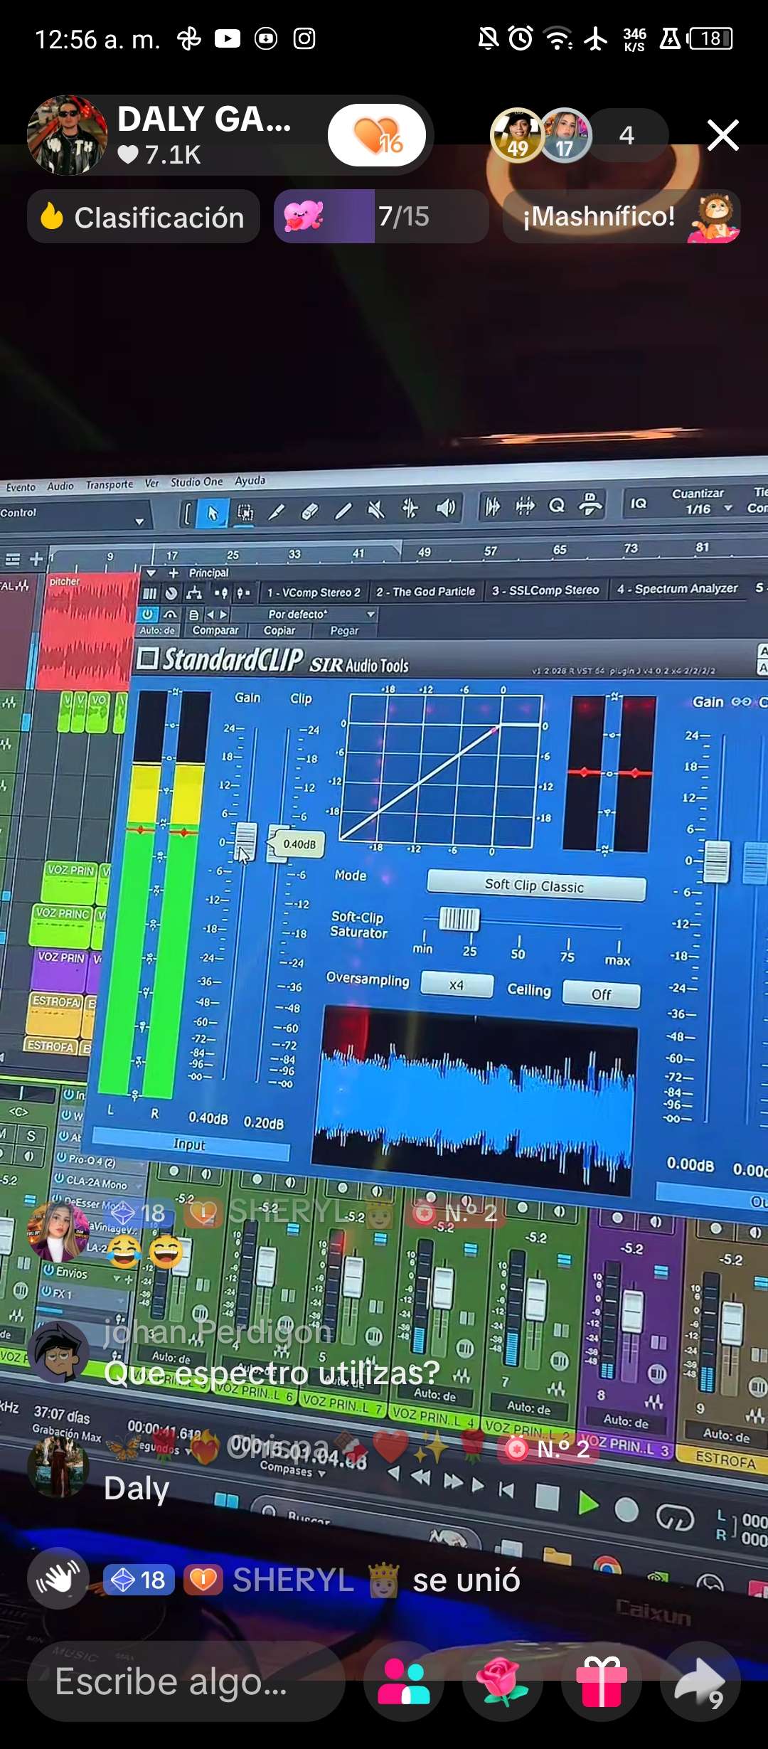This screenshot has width=768, height=1749.
Task: Click the Input button in StandardCLIP
Action: [190, 1144]
